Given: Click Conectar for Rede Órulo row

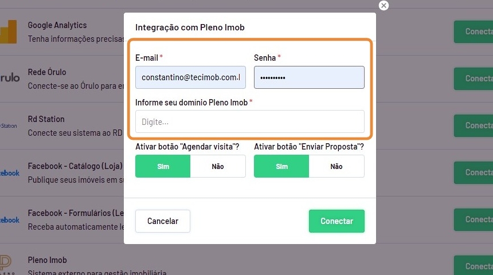Looking at the screenshot, I should (x=474, y=78).
